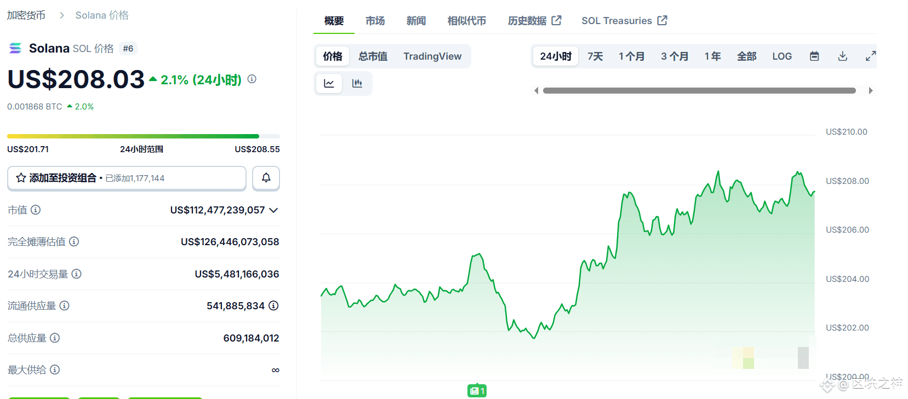908x399 pixels.
Task: Open info icon next to 24小时 percentage
Action: pos(252,79)
